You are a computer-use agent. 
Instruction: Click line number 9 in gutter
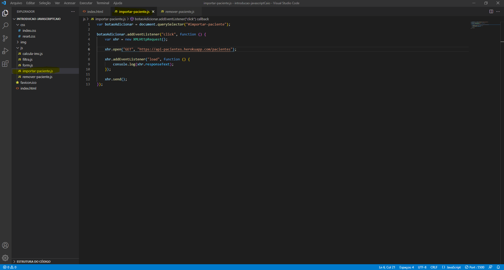coord(89,64)
